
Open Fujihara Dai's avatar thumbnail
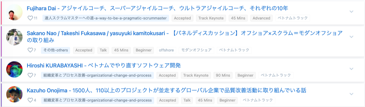[14, 12]
